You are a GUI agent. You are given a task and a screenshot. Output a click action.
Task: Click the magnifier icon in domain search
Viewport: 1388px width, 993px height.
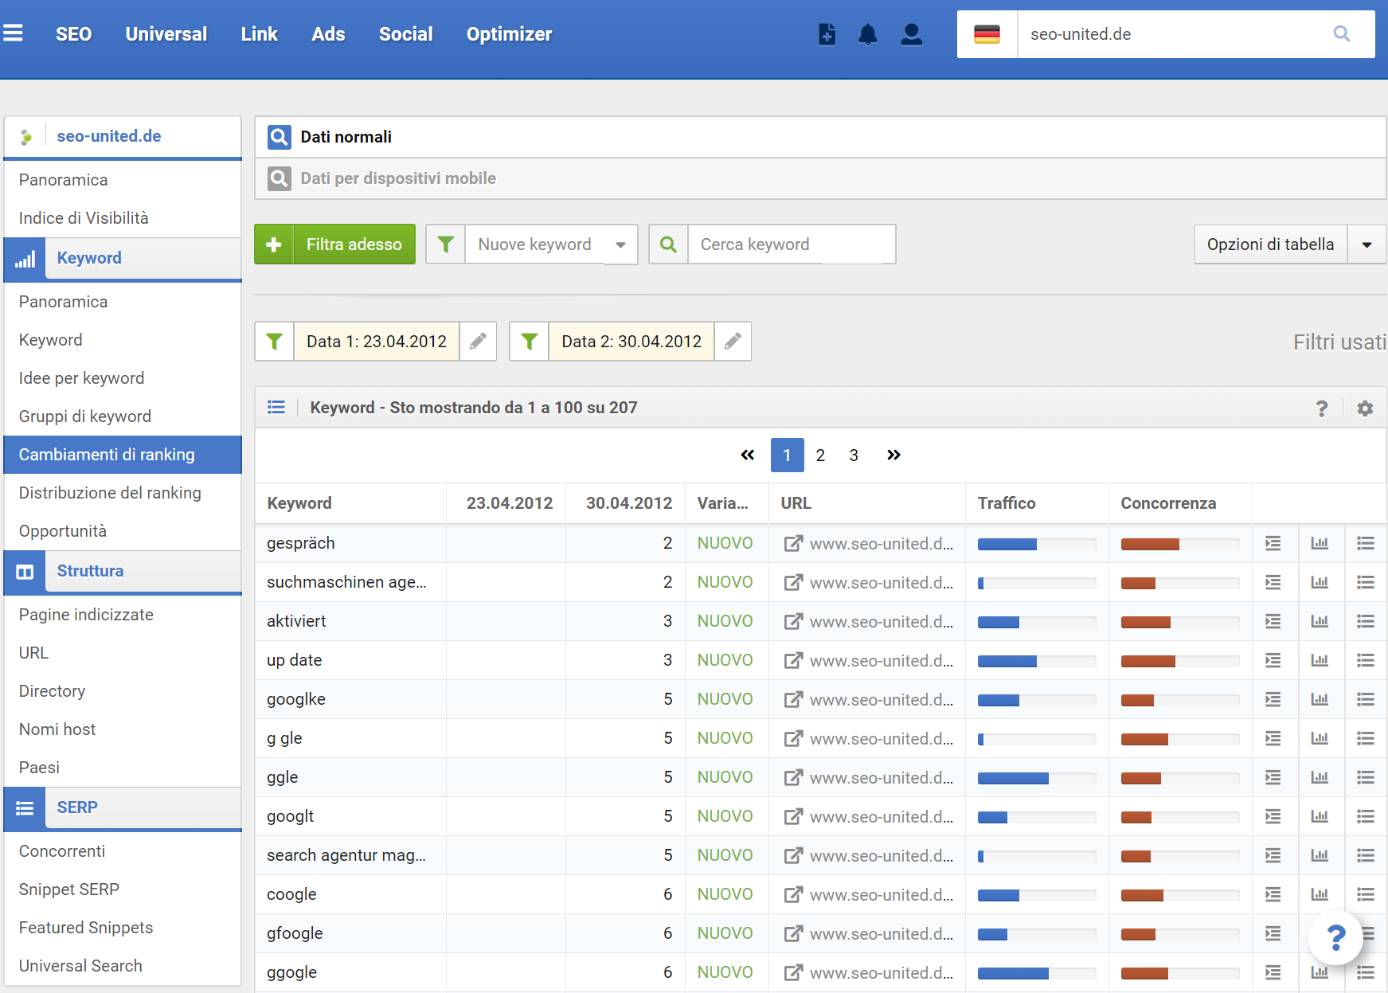(x=1342, y=34)
